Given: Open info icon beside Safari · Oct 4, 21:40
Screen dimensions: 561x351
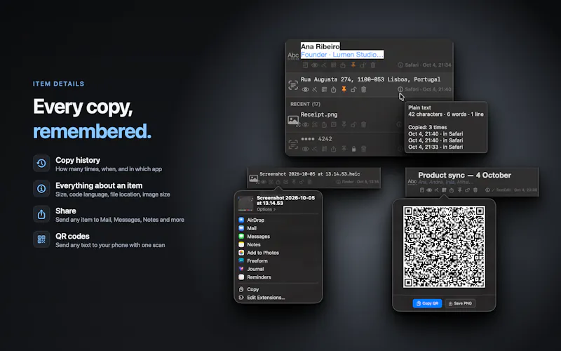Looking at the screenshot, I should (x=400, y=89).
